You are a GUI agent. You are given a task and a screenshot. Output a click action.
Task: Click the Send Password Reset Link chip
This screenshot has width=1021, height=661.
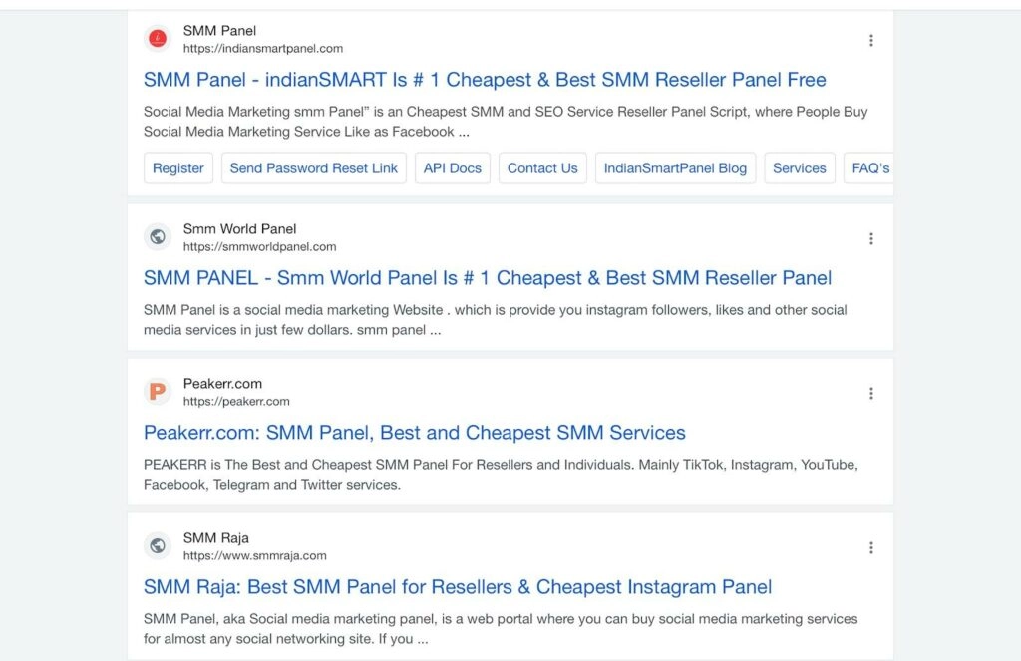click(x=314, y=168)
